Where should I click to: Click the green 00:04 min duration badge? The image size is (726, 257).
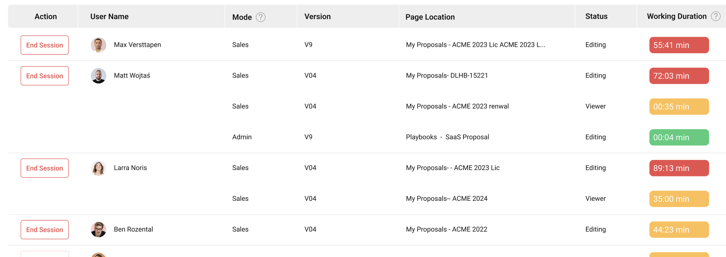point(679,137)
